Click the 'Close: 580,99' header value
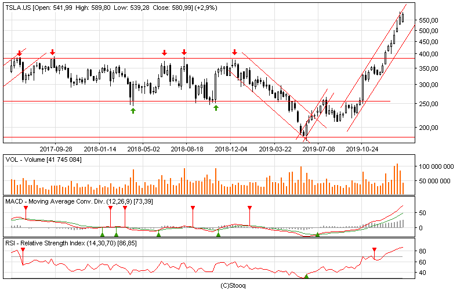 point(172,8)
